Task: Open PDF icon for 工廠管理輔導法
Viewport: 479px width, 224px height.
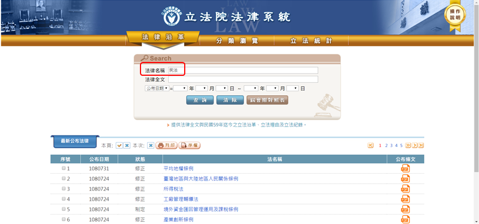Action: pyautogui.click(x=405, y=199)
